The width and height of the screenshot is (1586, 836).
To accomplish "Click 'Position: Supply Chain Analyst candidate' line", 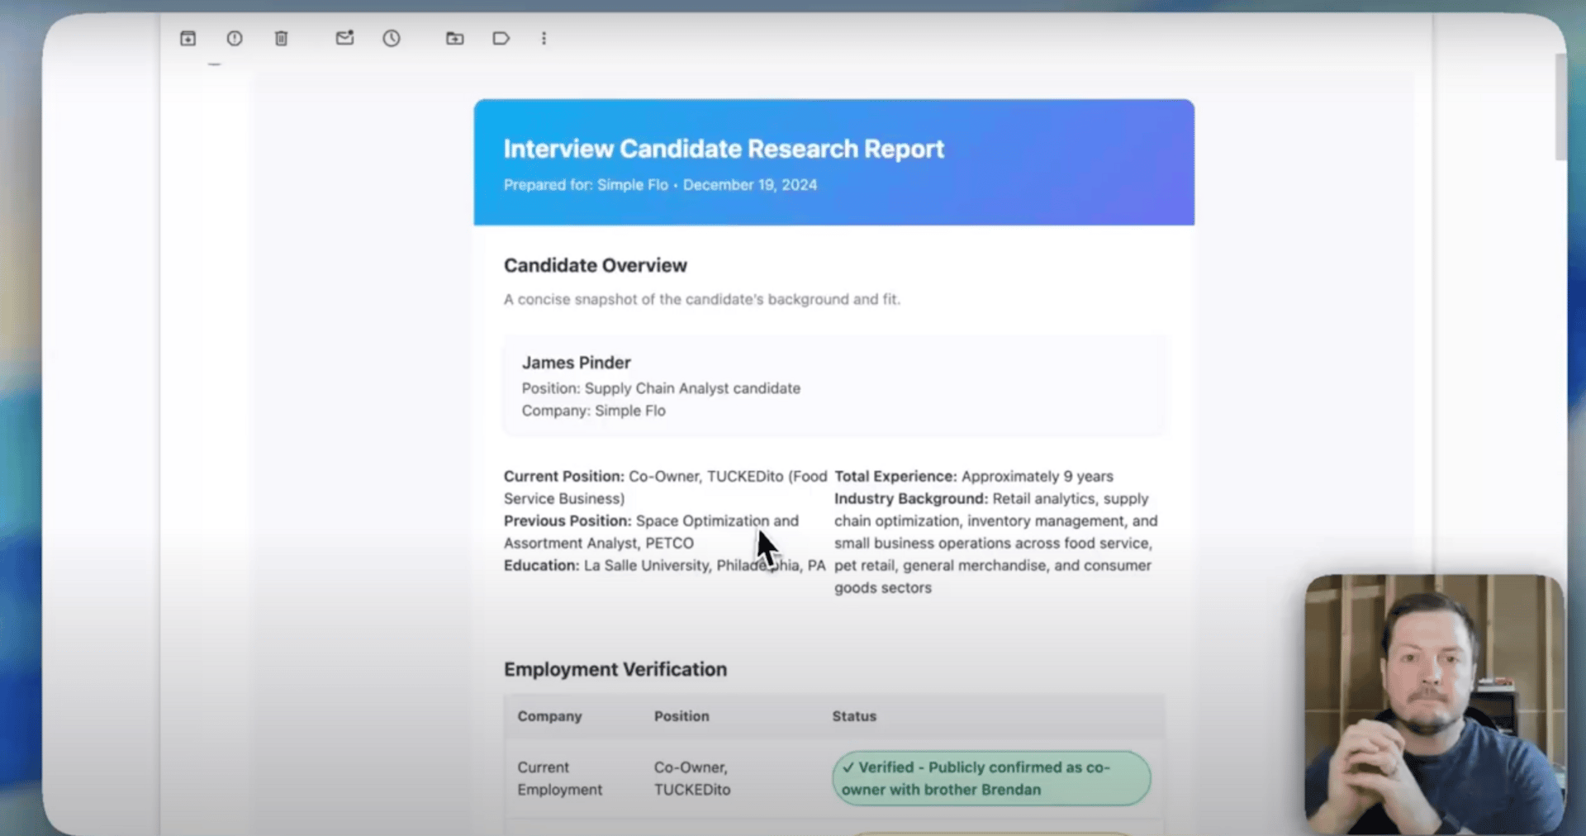I will tap(661, 388).
